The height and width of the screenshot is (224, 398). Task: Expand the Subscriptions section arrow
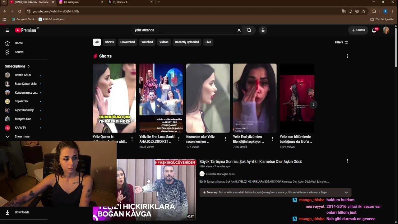coord(29,66)
